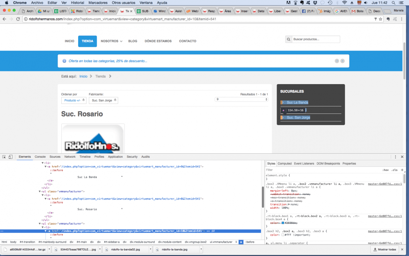Open the Application tab in DevTools
This screenshot has height=256, width=409.
pos(115,157)
